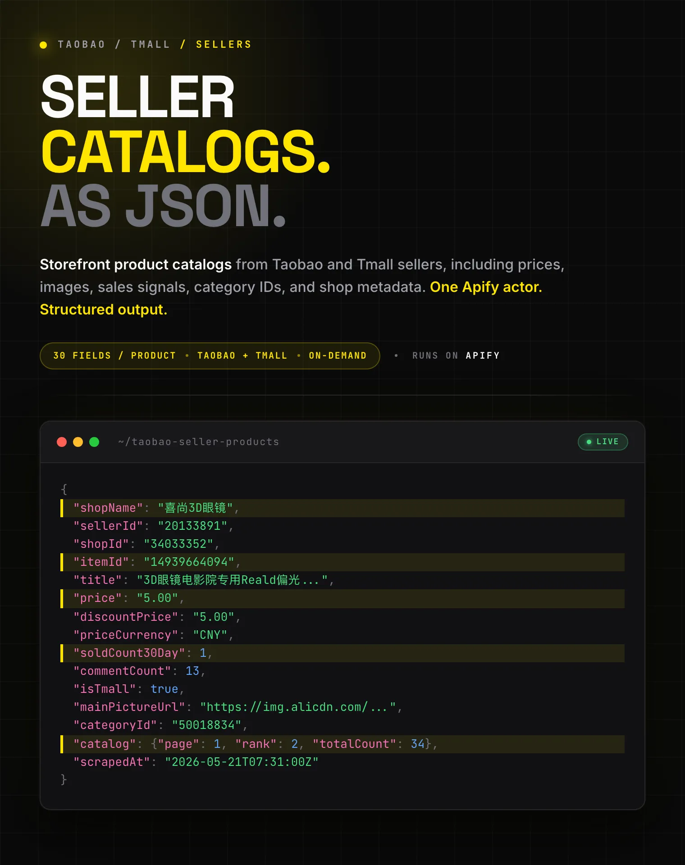
Task: Select the "shopId" JSON line
Action: click(x=342, y=544)
